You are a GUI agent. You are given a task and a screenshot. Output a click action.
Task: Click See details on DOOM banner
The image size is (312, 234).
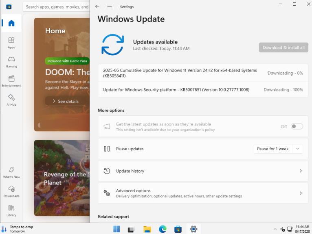click(x=66, y=101)
